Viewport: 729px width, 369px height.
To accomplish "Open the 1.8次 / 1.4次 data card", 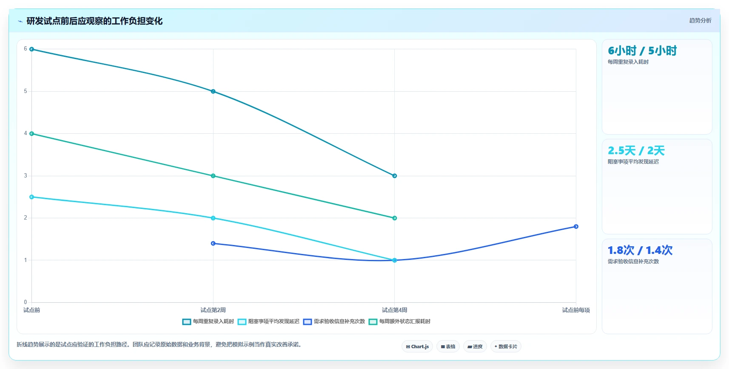I will (x=657, y=286).
